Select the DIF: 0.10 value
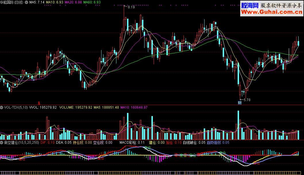 click(x=47, y=143)
